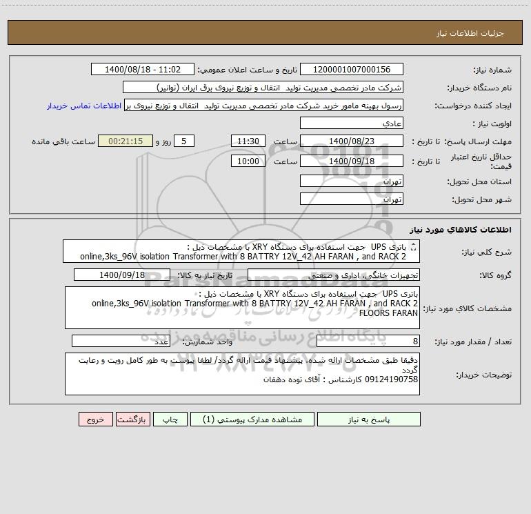
Task: Click the خروج exit button
Action: coord(95,419)
